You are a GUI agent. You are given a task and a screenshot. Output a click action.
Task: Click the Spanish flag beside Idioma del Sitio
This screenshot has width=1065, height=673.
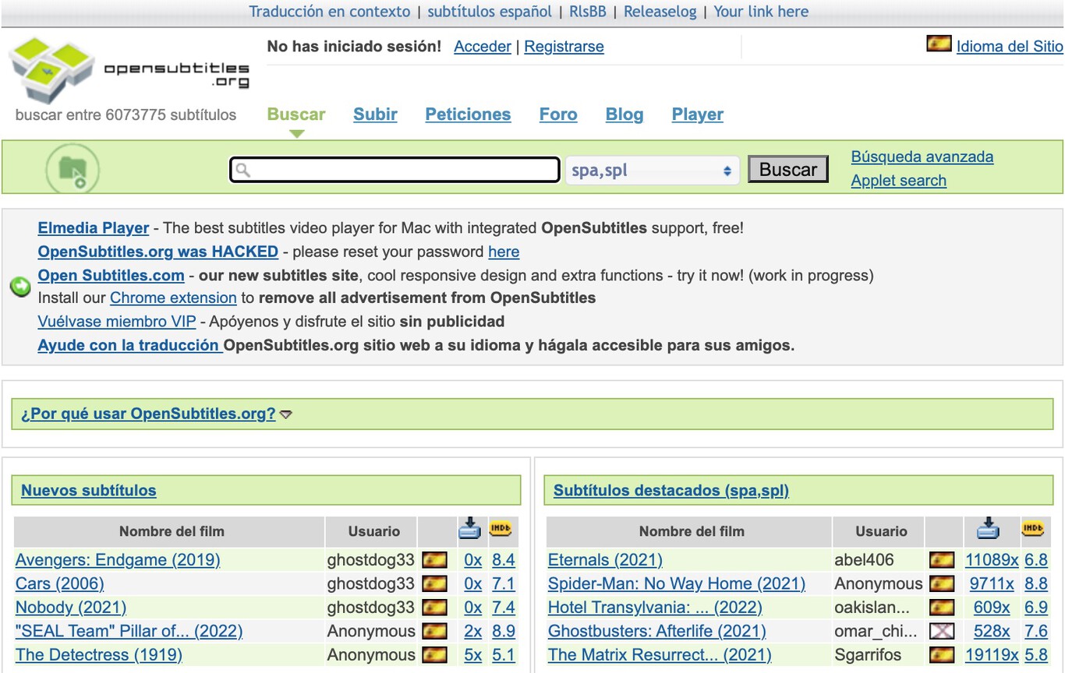tap(939, 44)
